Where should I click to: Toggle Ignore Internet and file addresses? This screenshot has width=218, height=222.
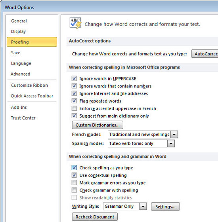(x=74, y=93)
